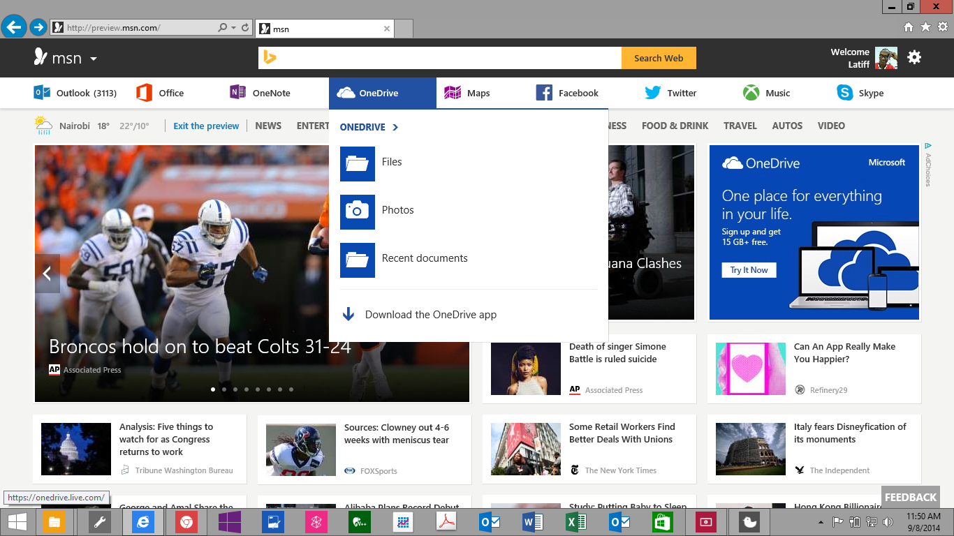Refresh the page from the address bar
Screen dimensions: 954x536
point(245,28)
